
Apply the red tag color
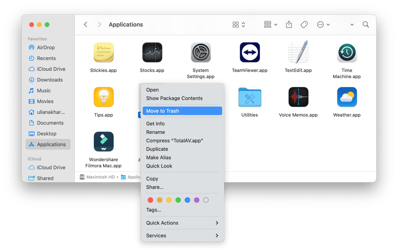[x=150, y=200]
